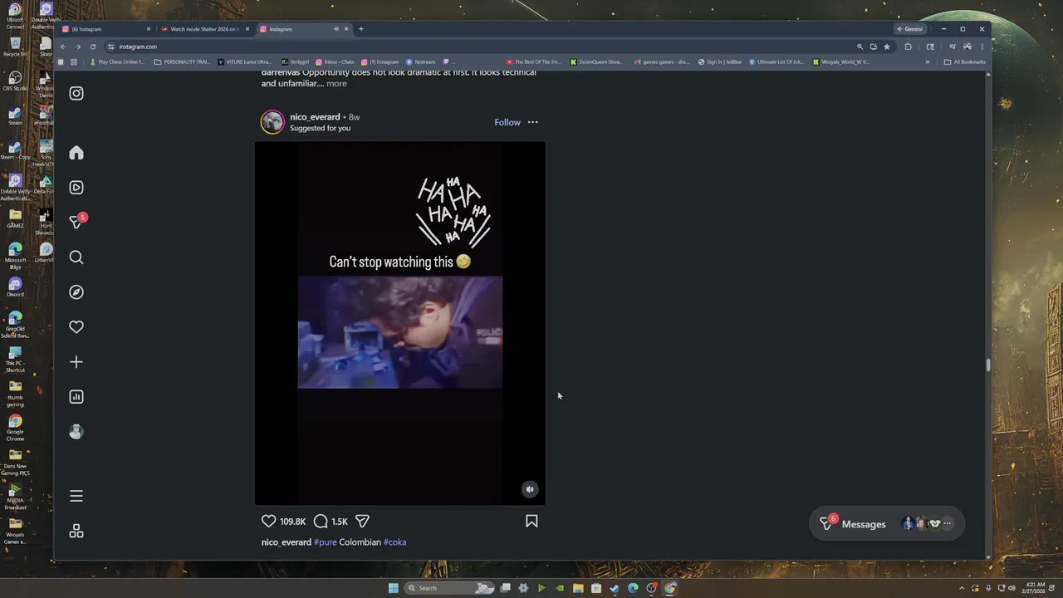This screenshot has height=598, width=1063.
Task: Open the Instagram logo in sidebar
Action: 76,93
